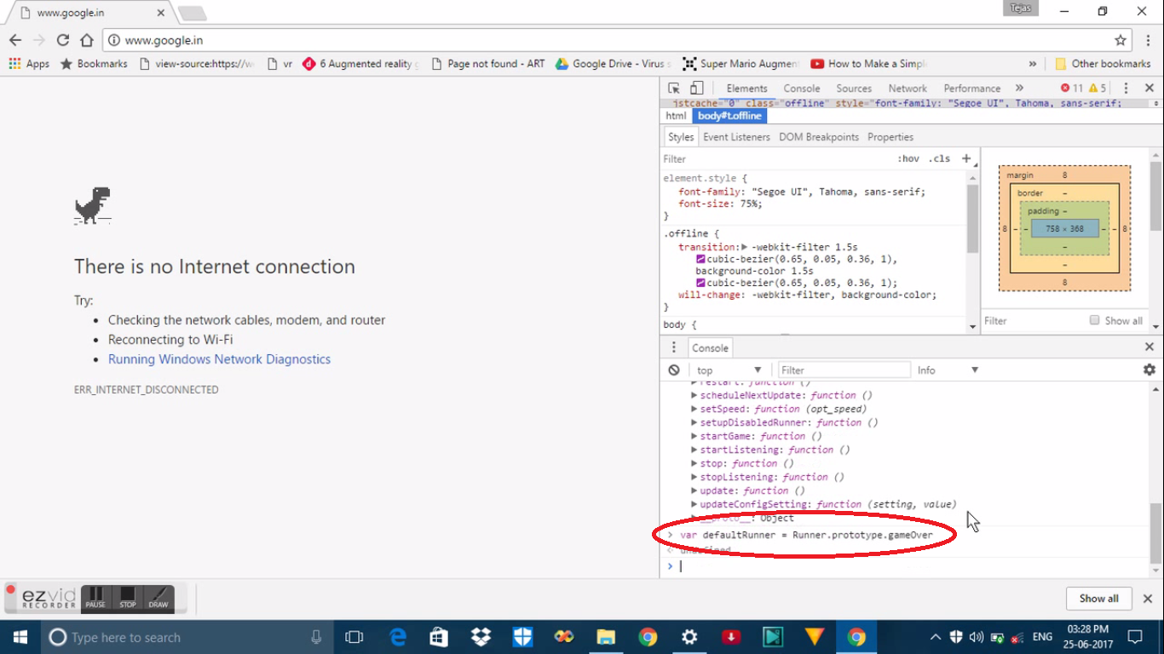The width and height of the screenshot is (1164, 654).
Task: Click the ezvid Draw button
Action: tap(158, 599)
